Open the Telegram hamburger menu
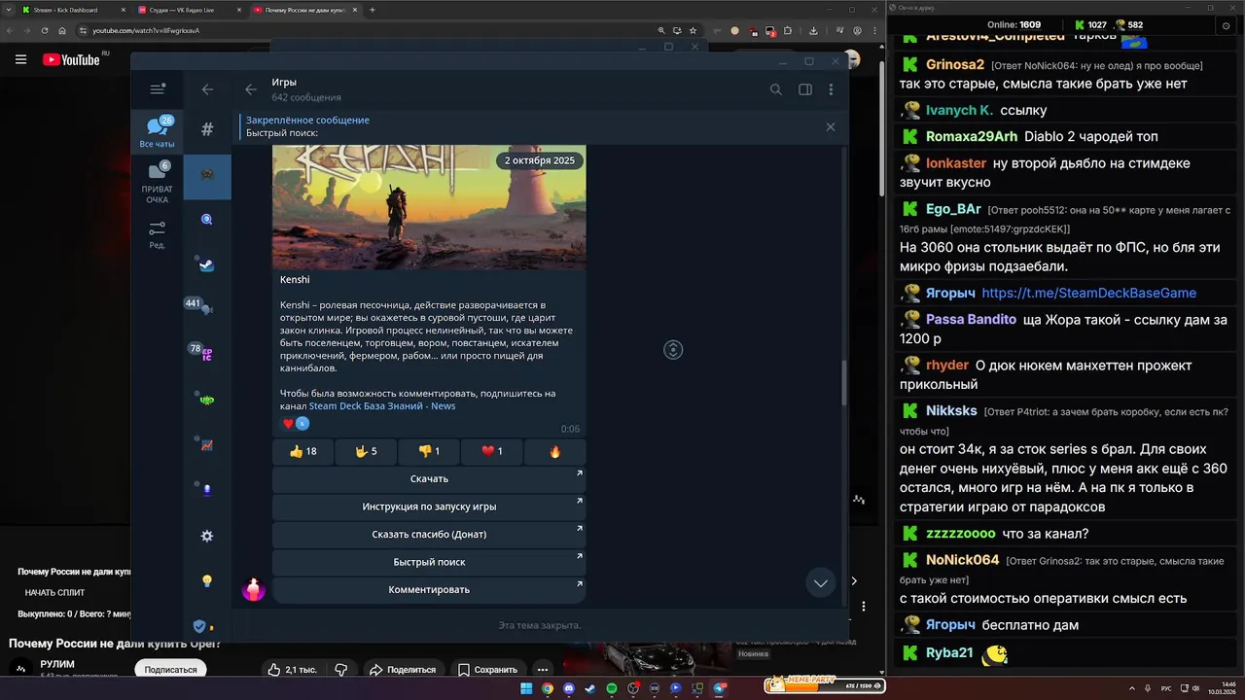Image resolution: width=1245 pixels, height=700 pixels. [x=158, y=89]
